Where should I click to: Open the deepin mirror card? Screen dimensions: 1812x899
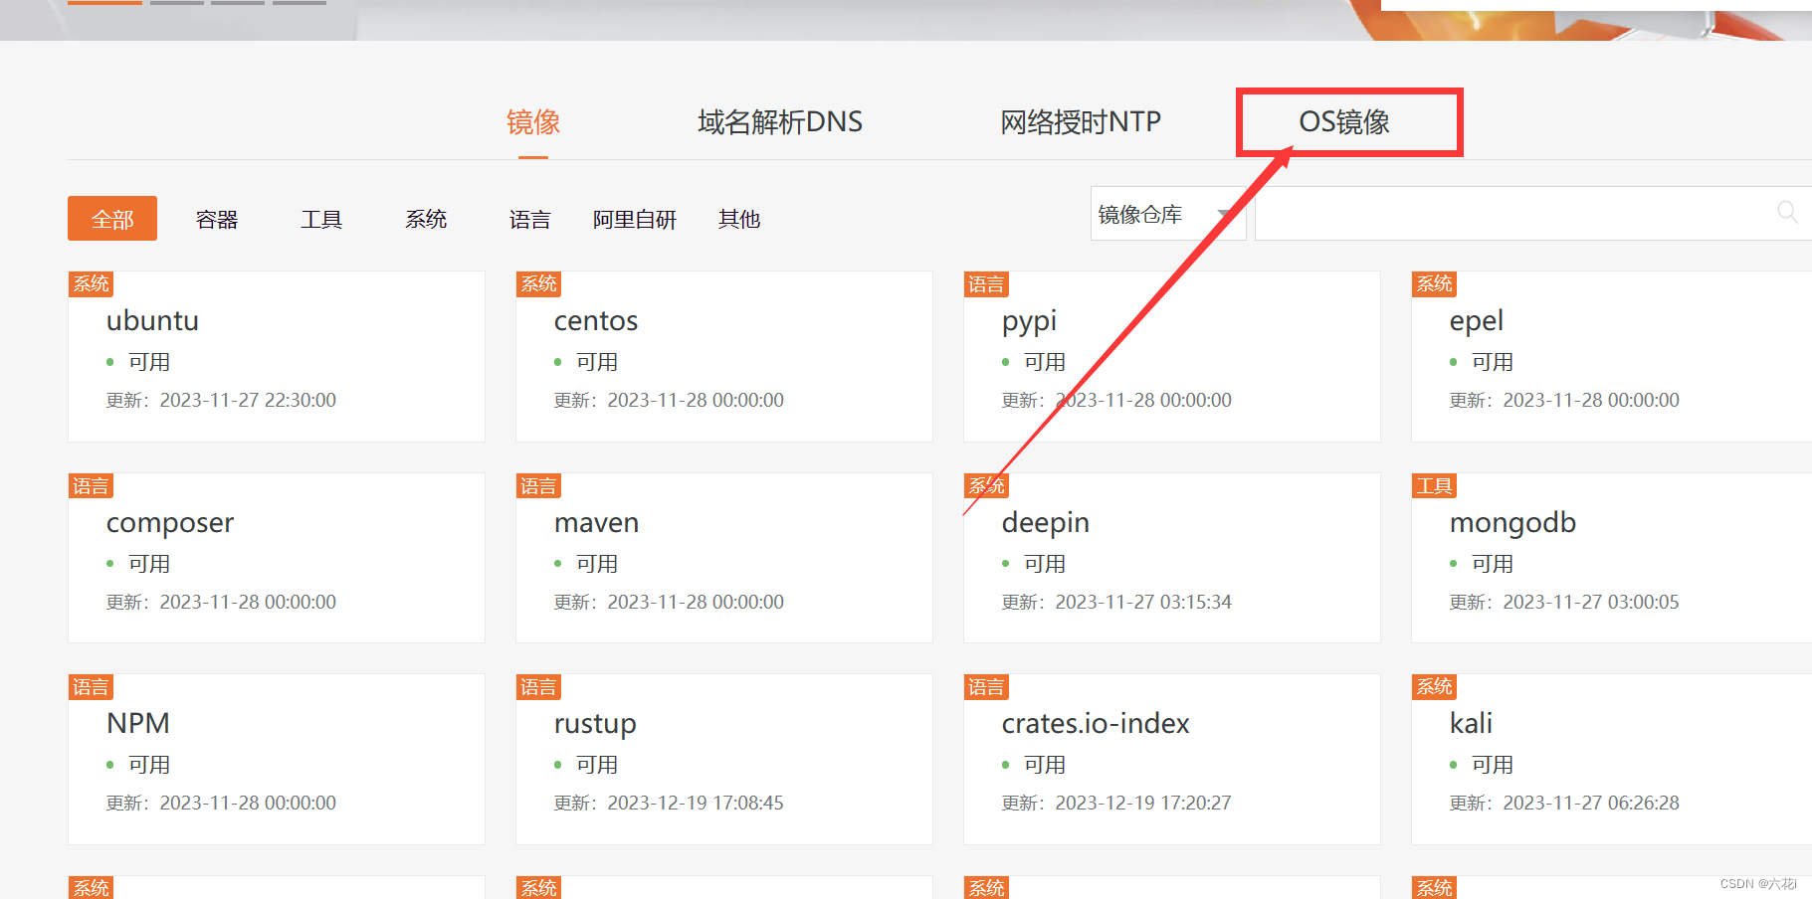click(x=1172, y=558)
